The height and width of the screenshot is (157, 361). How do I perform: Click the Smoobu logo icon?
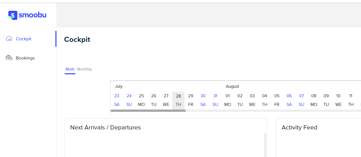pyautogui.click(x=13, y=15)
